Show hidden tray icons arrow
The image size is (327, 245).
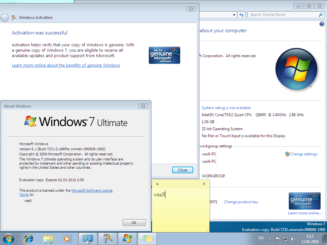(x=270, y=239)
